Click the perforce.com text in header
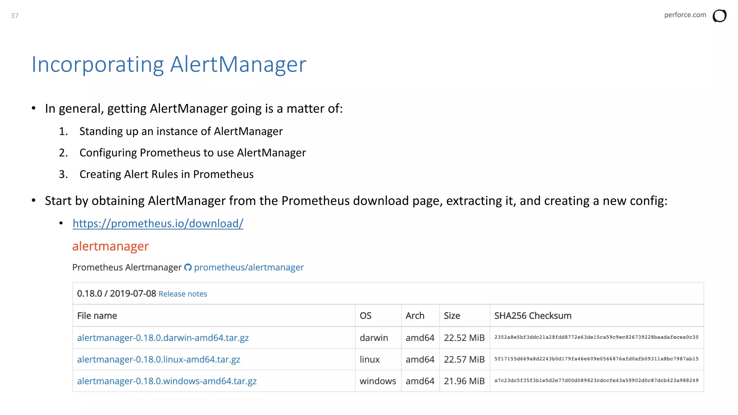The image size is (738, 415). [685, 15]
